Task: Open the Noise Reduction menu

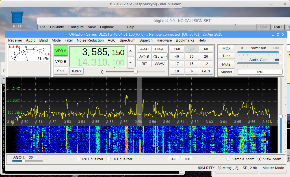Action: pos(90,40)
